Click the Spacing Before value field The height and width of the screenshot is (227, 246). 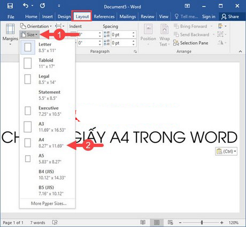(x=121, y=35)
